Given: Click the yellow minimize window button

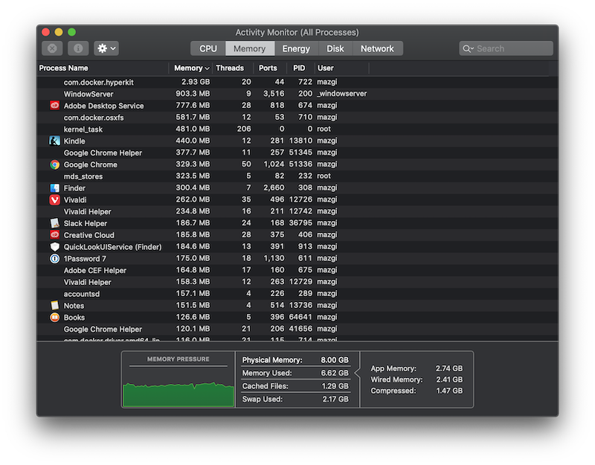Looking at the screenshot, I should click(59, 32).
